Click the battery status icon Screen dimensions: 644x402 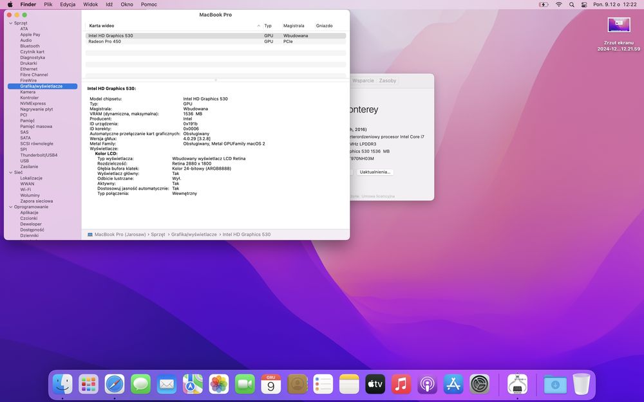[x=544, y=5]
